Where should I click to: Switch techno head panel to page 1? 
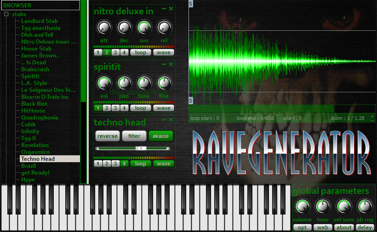tap(98, 164)
